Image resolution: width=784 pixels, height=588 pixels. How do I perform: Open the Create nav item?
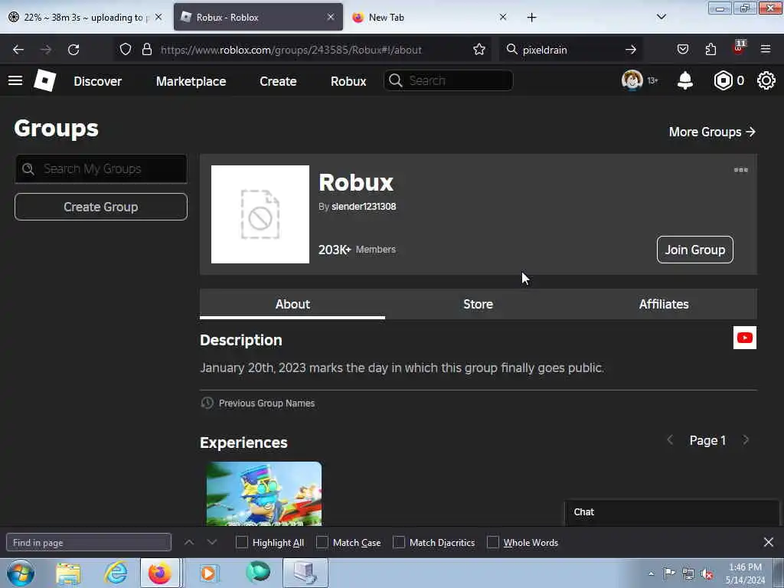[278, 81]
